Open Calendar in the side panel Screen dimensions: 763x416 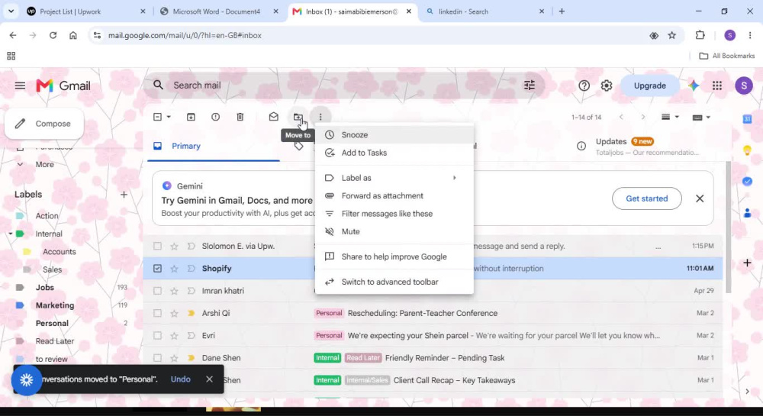point(748,119)
